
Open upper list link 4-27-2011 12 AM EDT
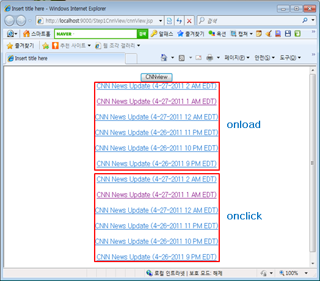pyautogui.click(x=156, y=117)
